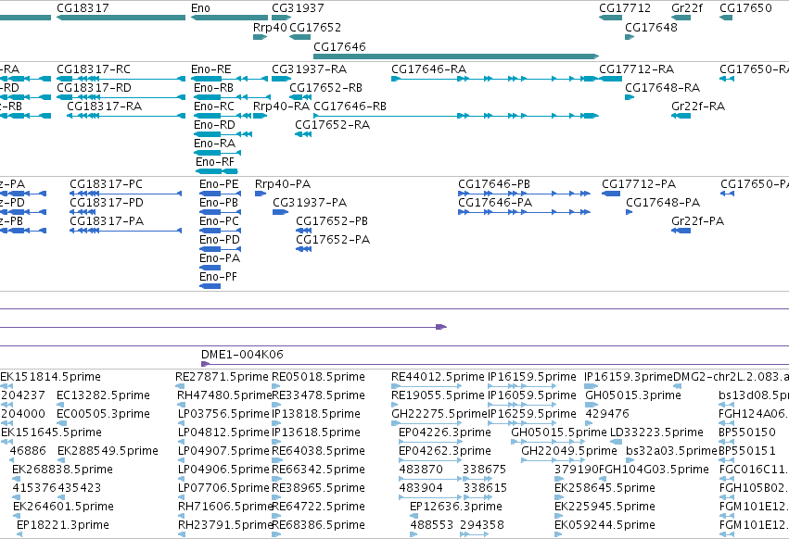
Task: Select the Eno gene label
Action: click(x=200, y=8)
